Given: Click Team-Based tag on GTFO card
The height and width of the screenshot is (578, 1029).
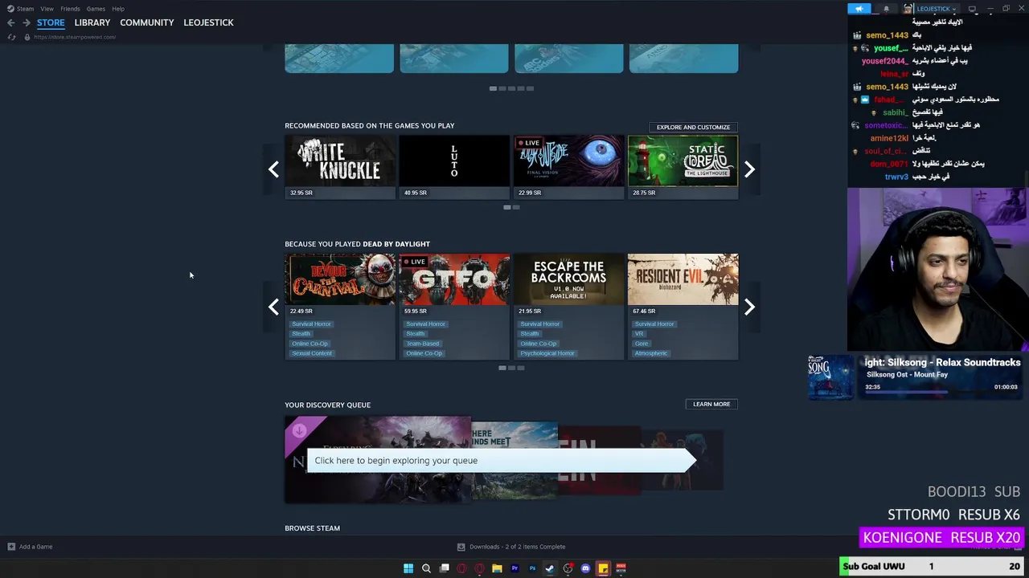Looking at the screenshot, I should pyautogui.click(x=423, y=344).
